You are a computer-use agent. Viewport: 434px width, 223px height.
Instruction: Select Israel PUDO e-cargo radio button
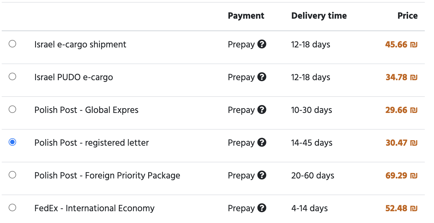pos(12,77)
